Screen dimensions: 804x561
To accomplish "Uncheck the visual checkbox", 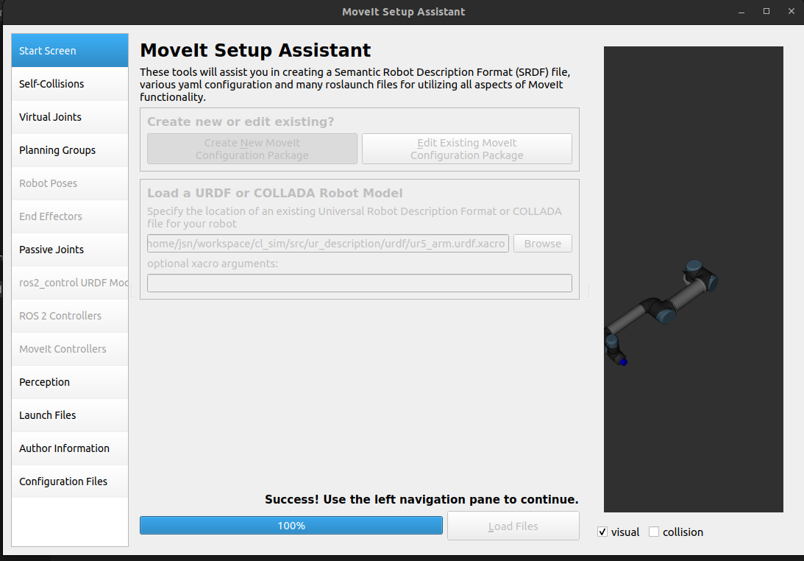I will pos(602,532).
